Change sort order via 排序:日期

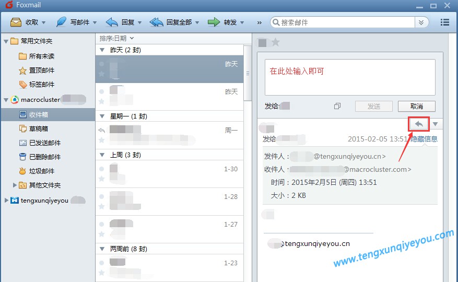point(116,38)
